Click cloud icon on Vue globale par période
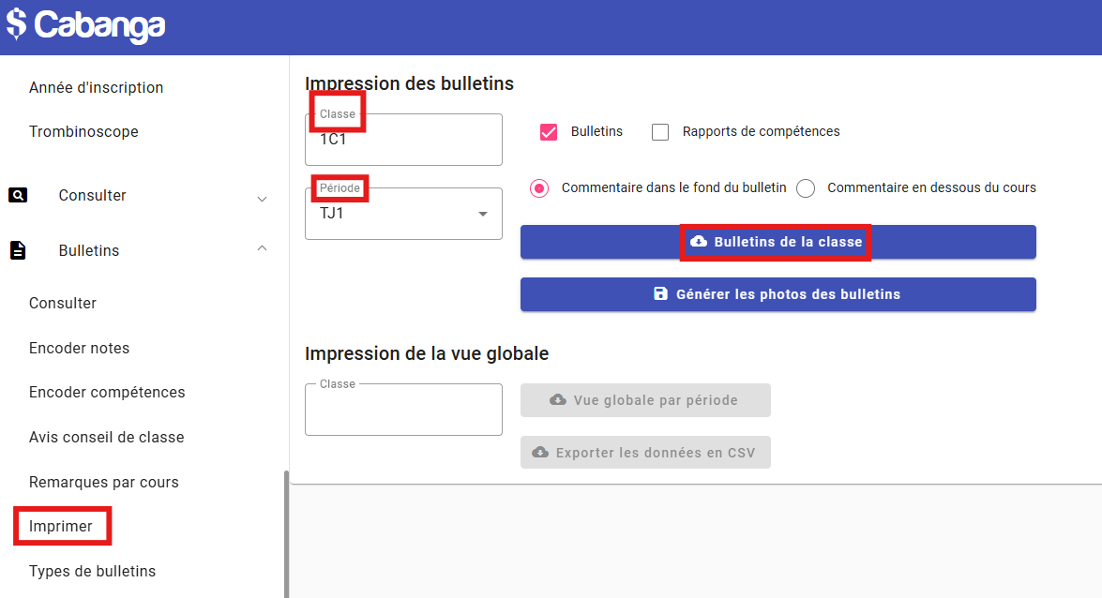Screen dimensions: 1102x598 tap(558, 400)
